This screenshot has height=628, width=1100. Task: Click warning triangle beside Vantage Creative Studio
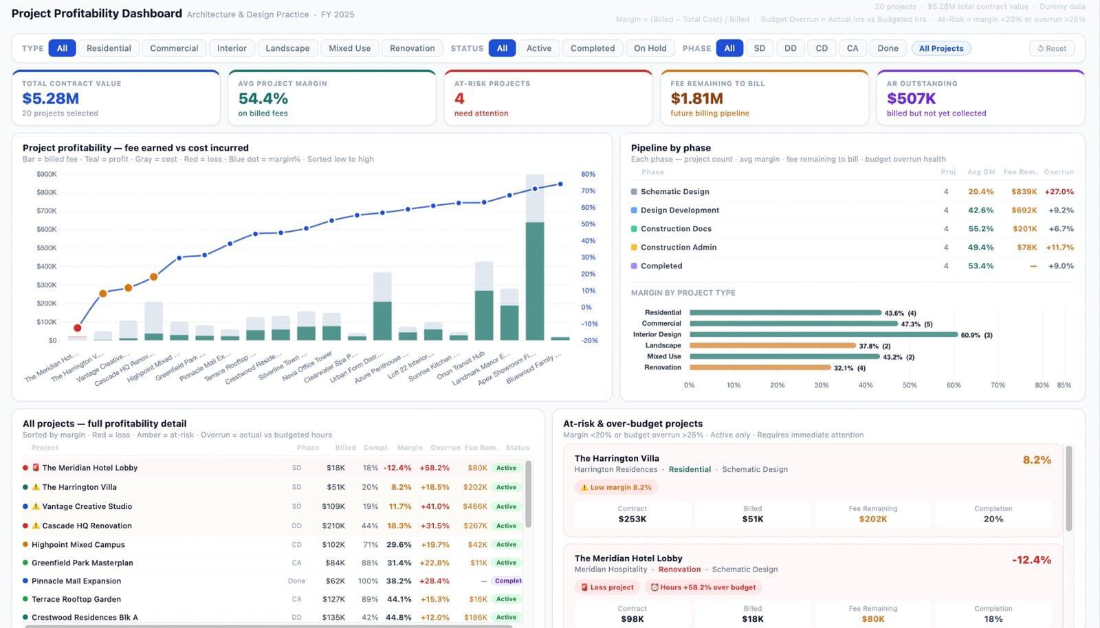36,506
